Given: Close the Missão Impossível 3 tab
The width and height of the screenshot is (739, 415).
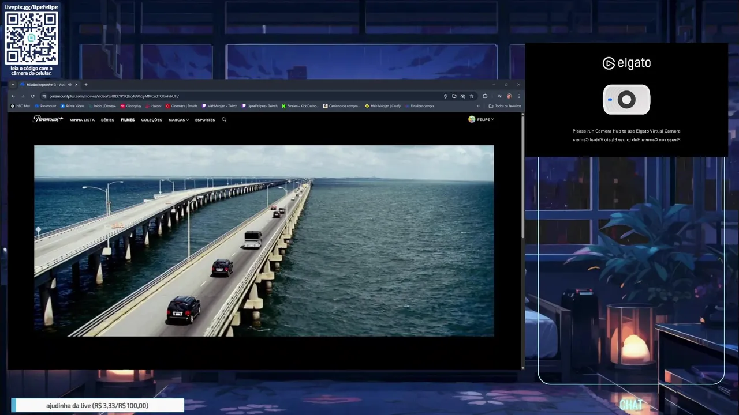Looking at the screenshot, I should (x=76, y=85).
